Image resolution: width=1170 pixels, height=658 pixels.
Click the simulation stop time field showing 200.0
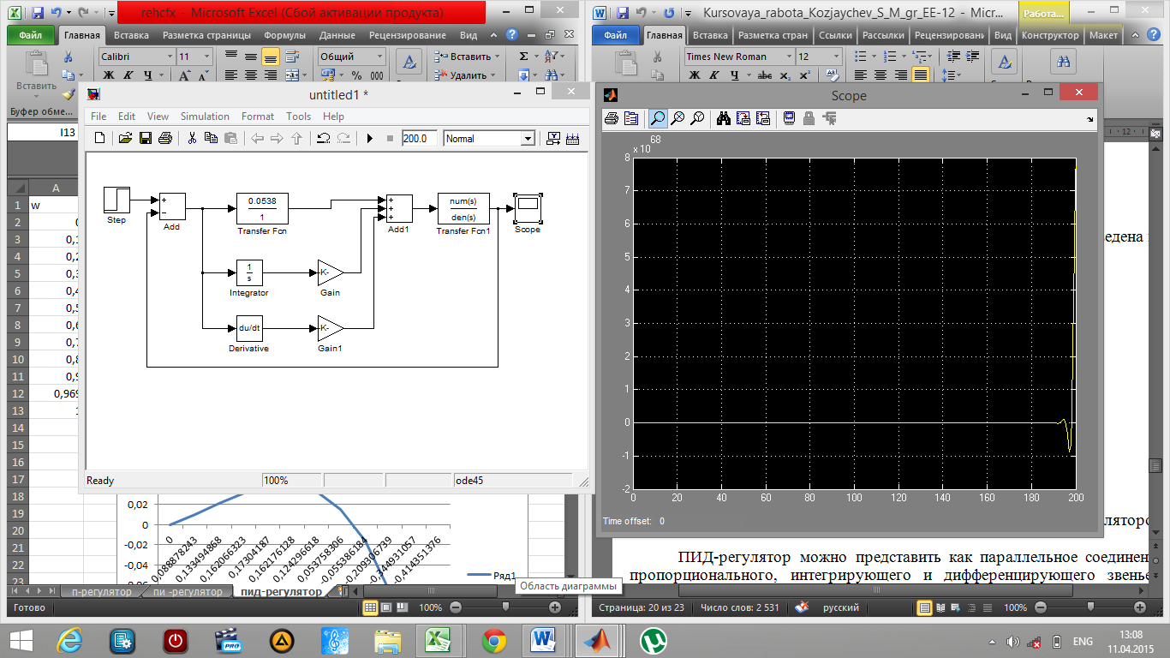click(x=419, y=139)
